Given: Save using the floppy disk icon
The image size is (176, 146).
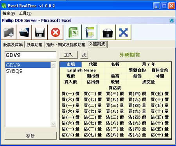Looking at the screenshot, I should point(40,32).
